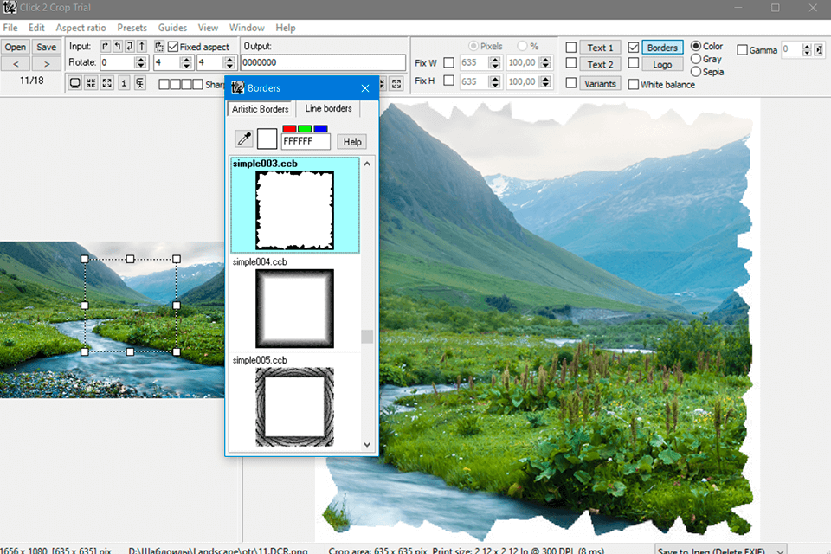Click first aspect ratio value spinner
The height and width of the screenshot is (554, 831).
[186, 62]
